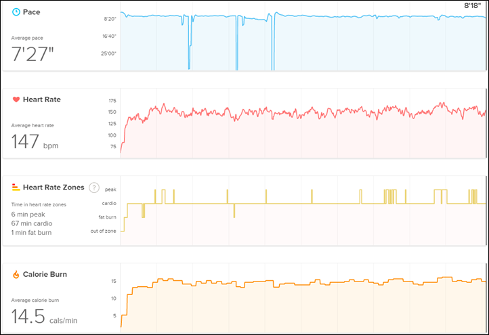The height and width of the screenshot is (335, 489).
Task: Click the 16'40" pace axis label
Action: 109,37
